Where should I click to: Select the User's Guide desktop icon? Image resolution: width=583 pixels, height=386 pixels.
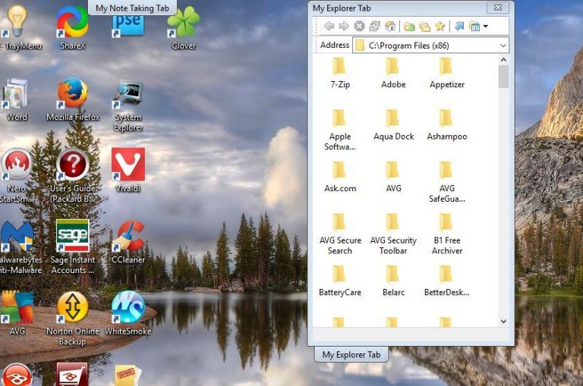pos(73,175)
